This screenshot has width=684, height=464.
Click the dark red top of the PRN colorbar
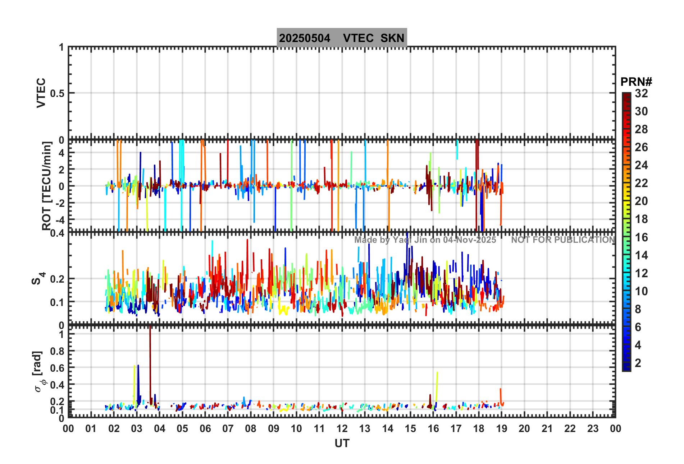coord(626,96)
